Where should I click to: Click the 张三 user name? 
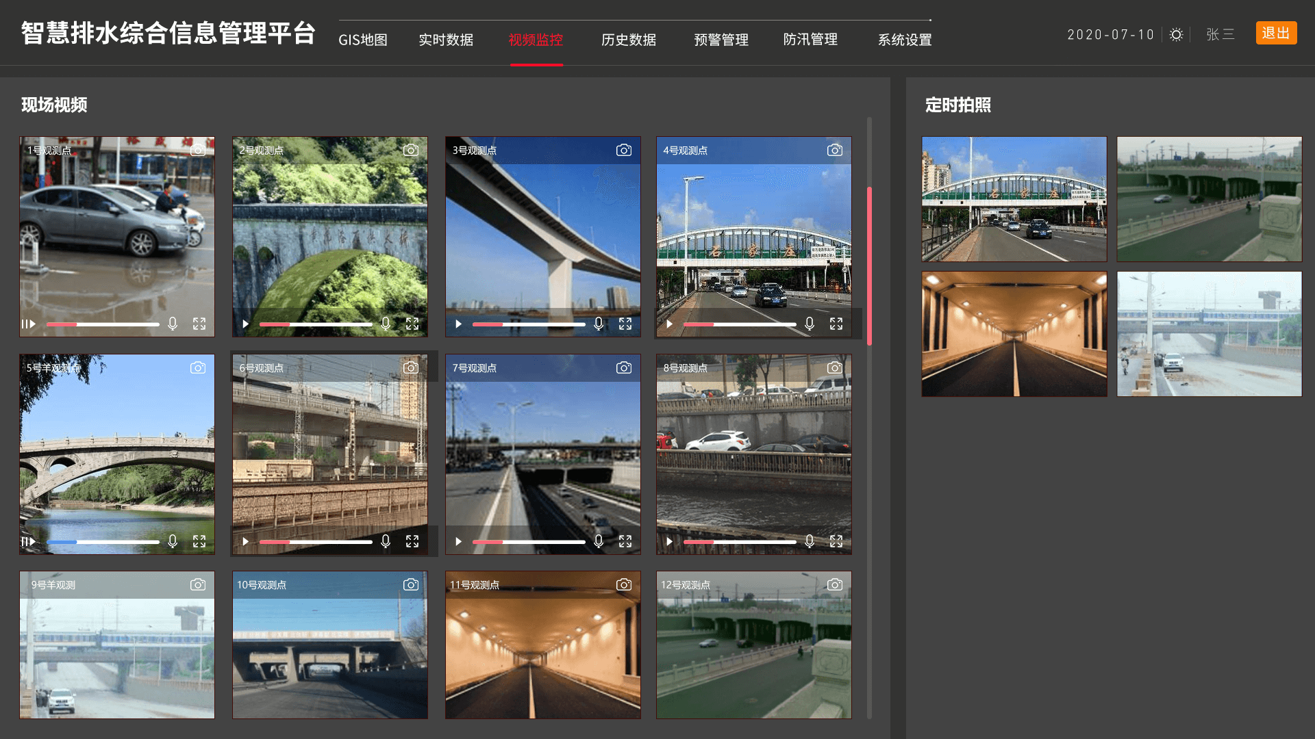1220,34
